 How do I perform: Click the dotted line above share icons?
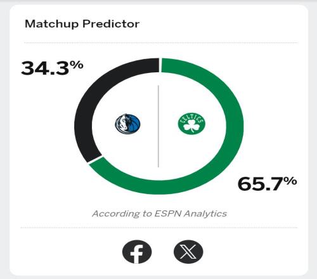pyautogui.click(x=159, y=228)
